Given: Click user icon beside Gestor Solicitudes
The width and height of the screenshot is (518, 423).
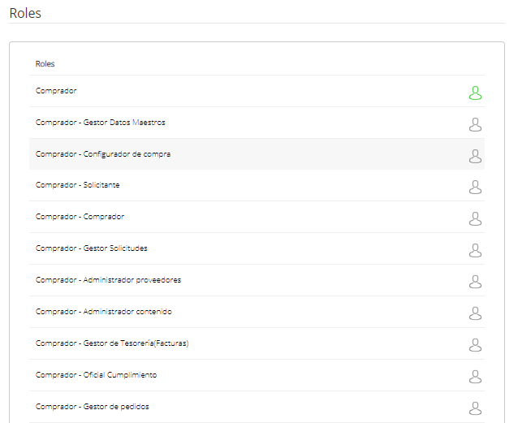Looking at the screenshot, I should click(x=475, y=250).
